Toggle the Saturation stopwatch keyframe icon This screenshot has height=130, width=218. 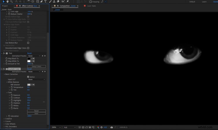point(9,116)
